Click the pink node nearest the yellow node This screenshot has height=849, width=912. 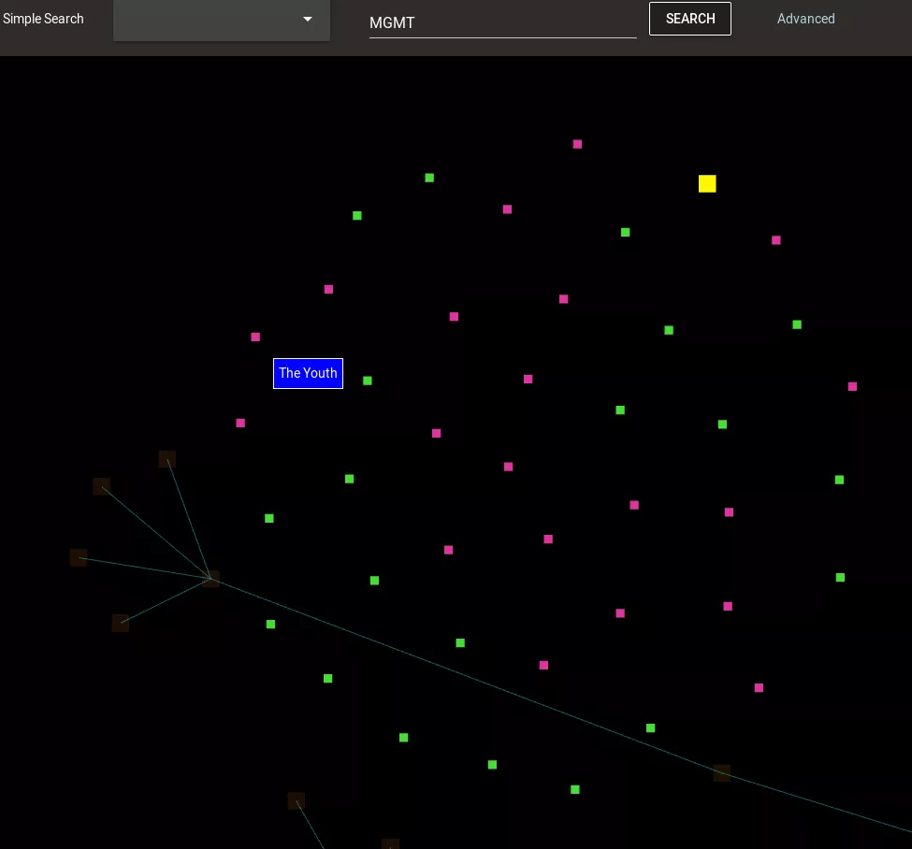tap(776, 240)
